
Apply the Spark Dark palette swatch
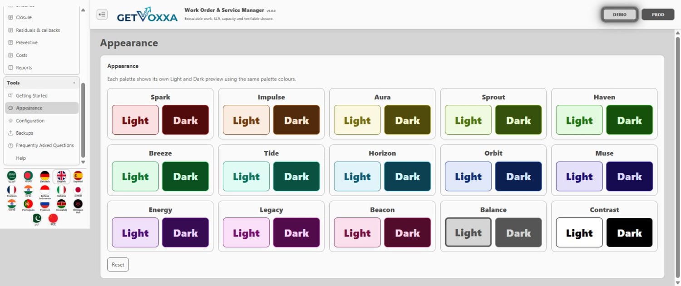coord(185,120)
